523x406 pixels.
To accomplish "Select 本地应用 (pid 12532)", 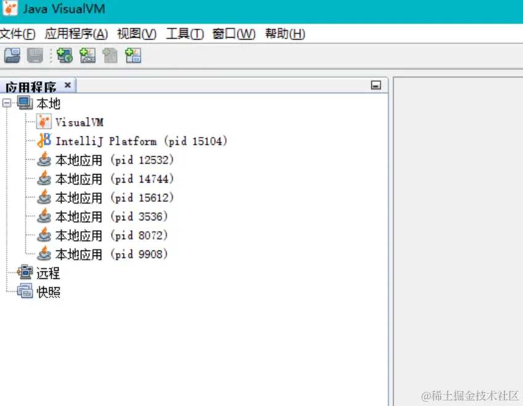I will (x=115, y=160).
